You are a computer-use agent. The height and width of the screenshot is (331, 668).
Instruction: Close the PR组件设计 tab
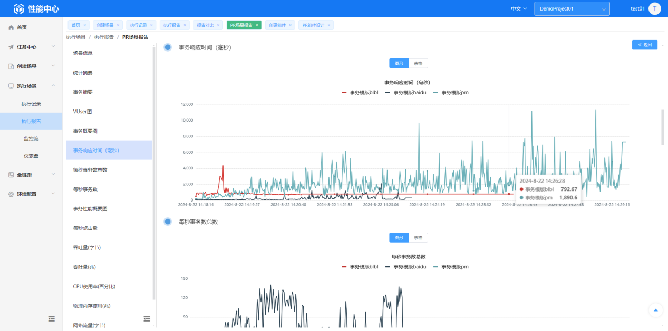(x=329, y=25)
